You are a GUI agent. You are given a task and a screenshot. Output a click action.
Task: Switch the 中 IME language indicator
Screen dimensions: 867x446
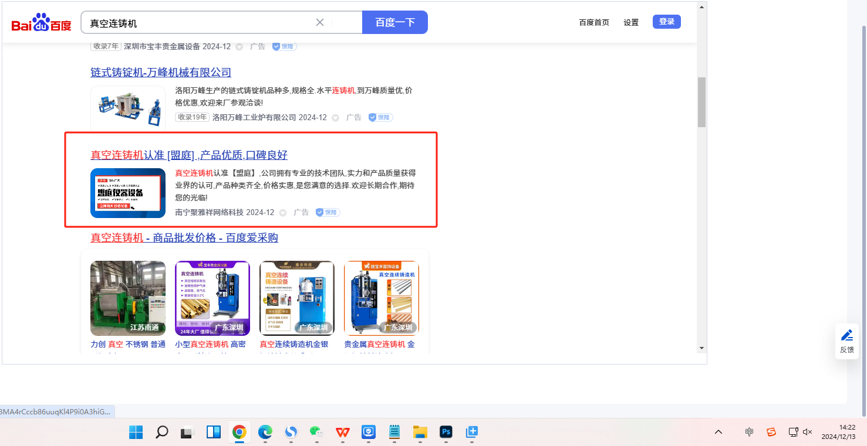point(750,432)
